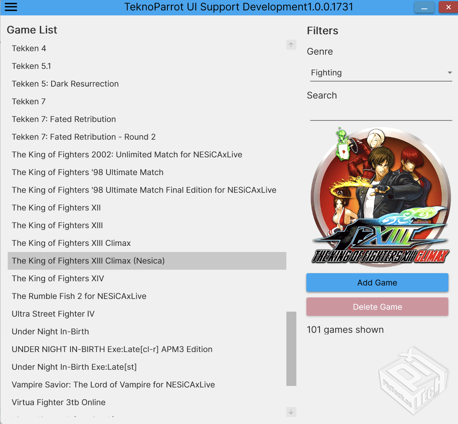Click the Search input field
The width and height of the screenshot is (458, 424).
(381, 114)
